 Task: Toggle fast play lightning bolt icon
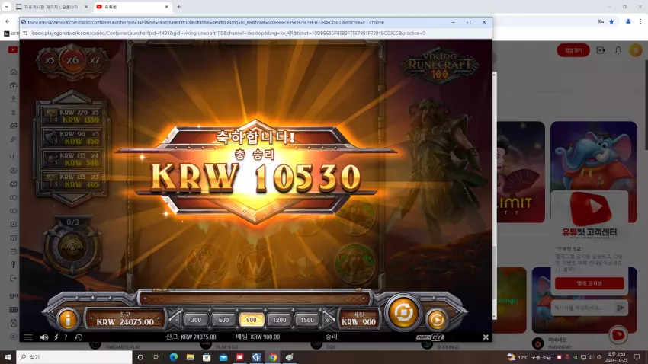[x=56, y=337]
